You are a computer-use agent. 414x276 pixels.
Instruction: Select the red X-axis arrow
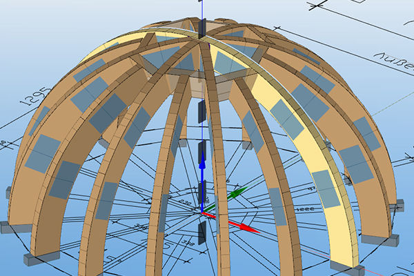237,225
